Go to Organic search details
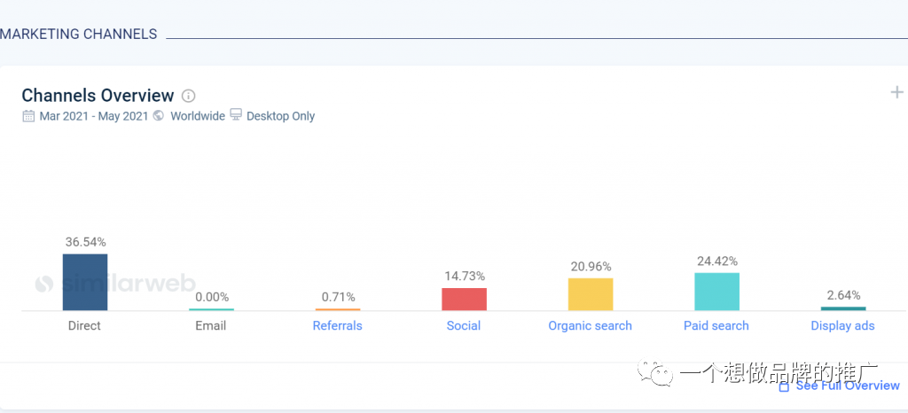 590,325
